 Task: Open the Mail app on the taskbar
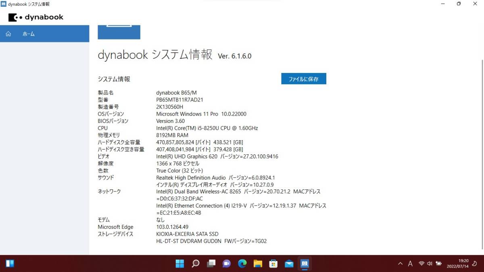[289, 264]
